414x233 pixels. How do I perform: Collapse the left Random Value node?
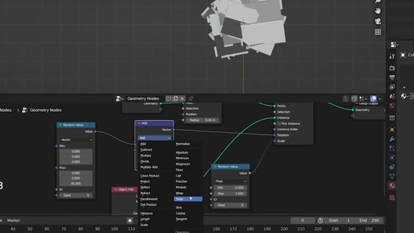point(60,125)
